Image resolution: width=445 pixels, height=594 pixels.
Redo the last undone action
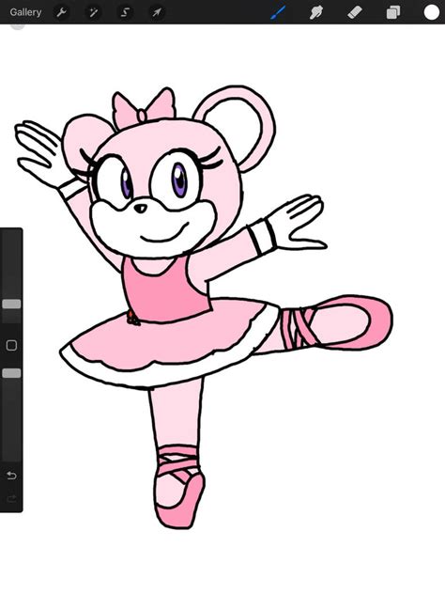(11, 498)
